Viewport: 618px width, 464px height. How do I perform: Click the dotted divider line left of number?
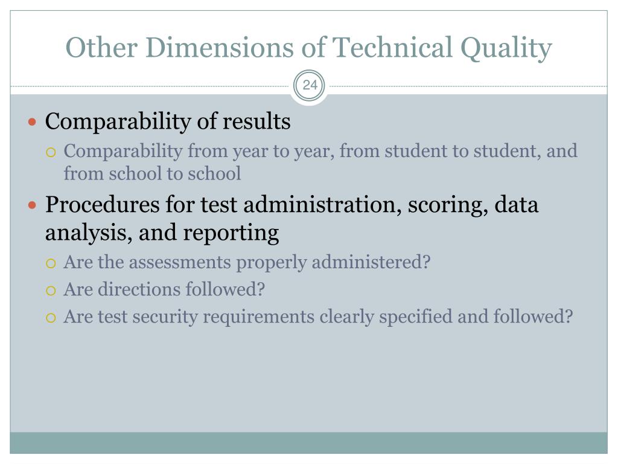click(x=150, y=86)
